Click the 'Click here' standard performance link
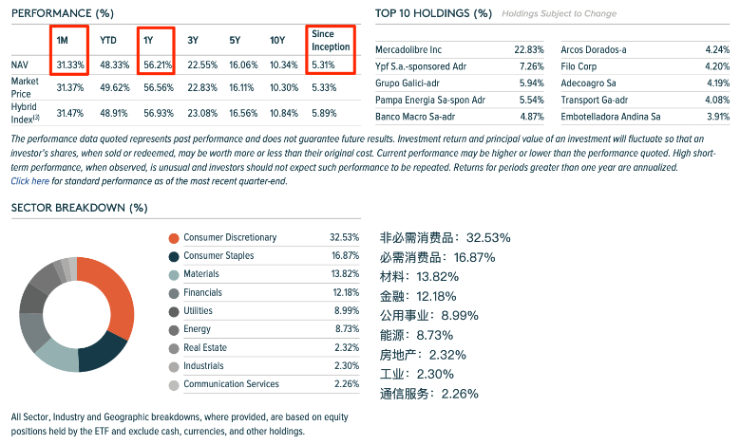This screenshot has height=444, width=740. coord(29,181)
